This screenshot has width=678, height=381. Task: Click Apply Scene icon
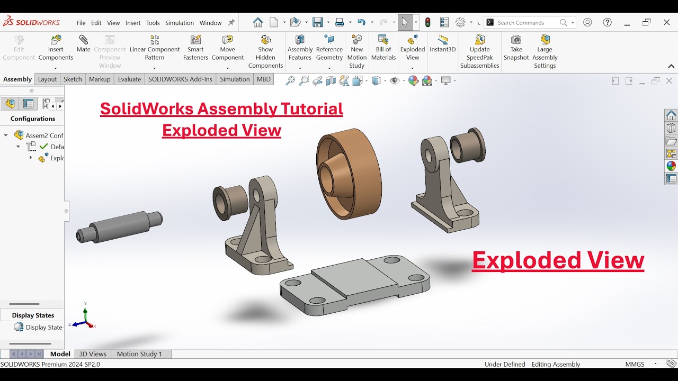[427, 80]
